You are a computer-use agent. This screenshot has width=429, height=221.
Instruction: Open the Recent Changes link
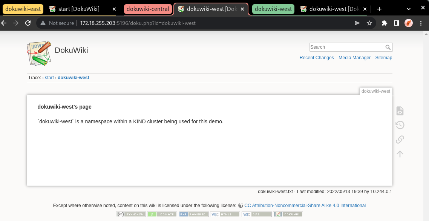pyautogui.click(x=317, y=58)
